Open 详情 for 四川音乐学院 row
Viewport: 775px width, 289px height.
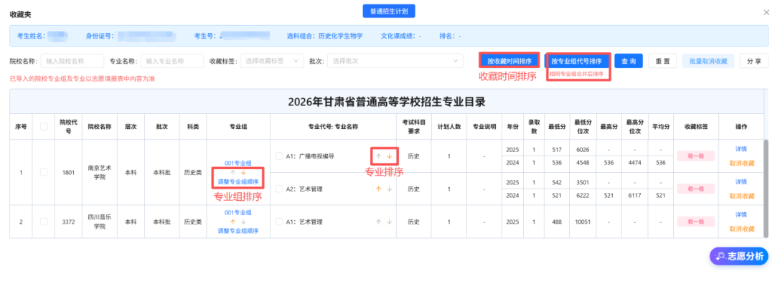pos(741,215)
